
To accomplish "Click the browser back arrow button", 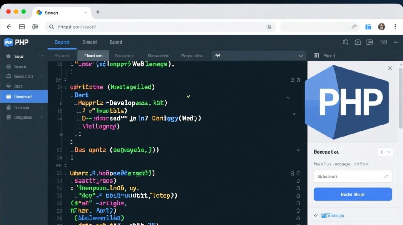I will coord(9,27).
